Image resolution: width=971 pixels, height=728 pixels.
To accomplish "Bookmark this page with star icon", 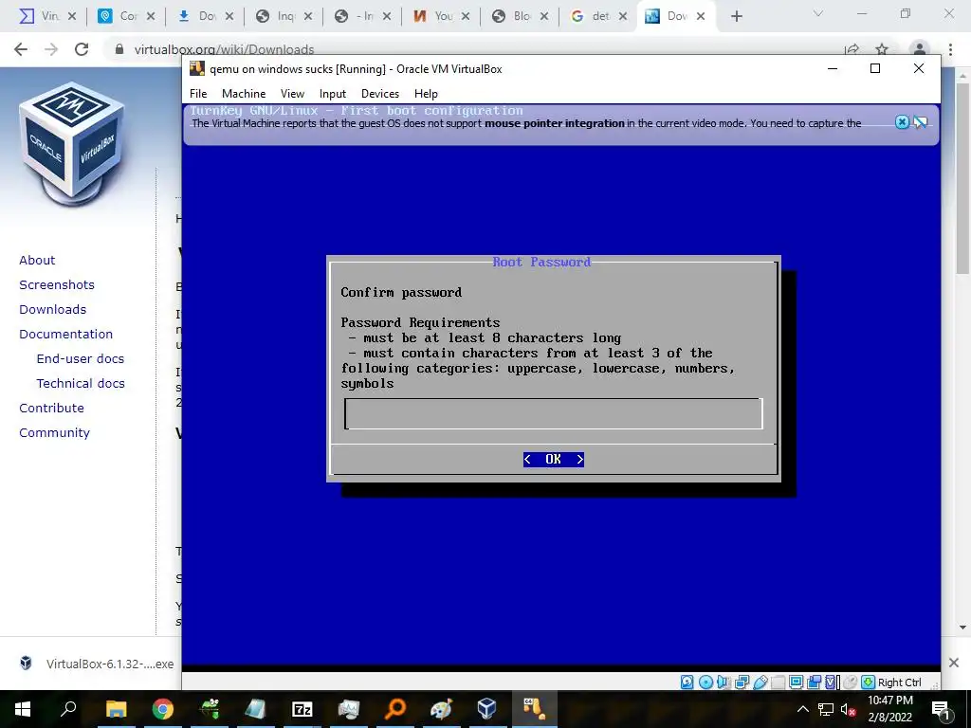I will point(882,49).
